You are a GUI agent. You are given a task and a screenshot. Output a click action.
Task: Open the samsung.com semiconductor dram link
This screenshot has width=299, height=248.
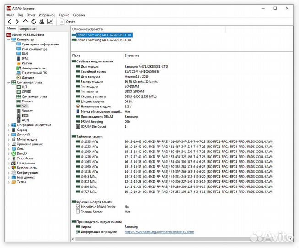pyautogui.click(x=159, y=232)
